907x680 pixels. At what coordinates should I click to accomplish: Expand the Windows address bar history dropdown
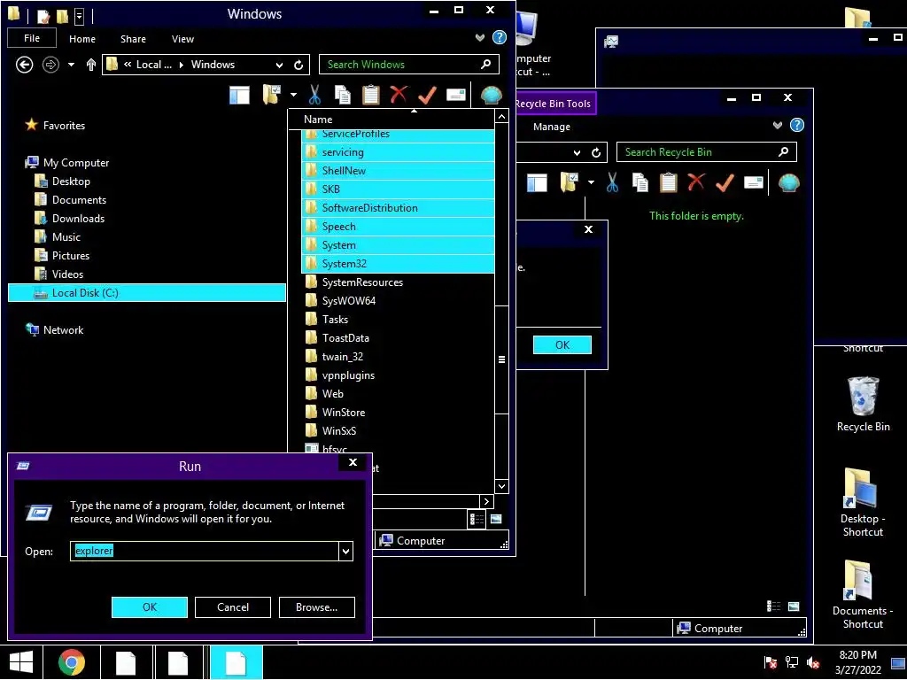pos(279,65)
